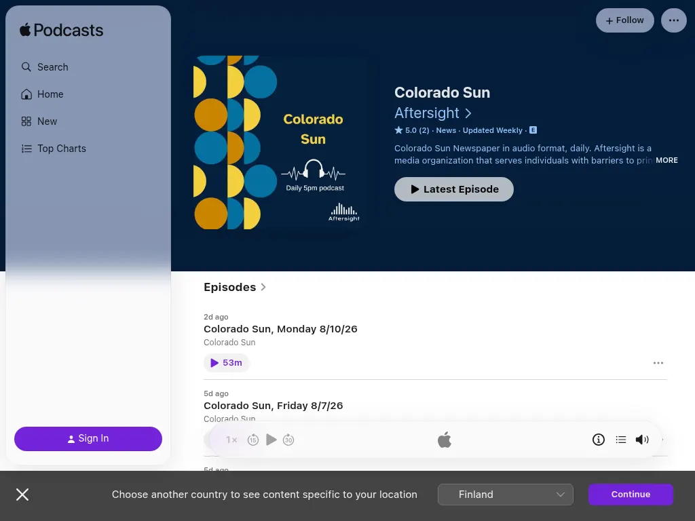Click the 5.0 star rating

point(412,130)
